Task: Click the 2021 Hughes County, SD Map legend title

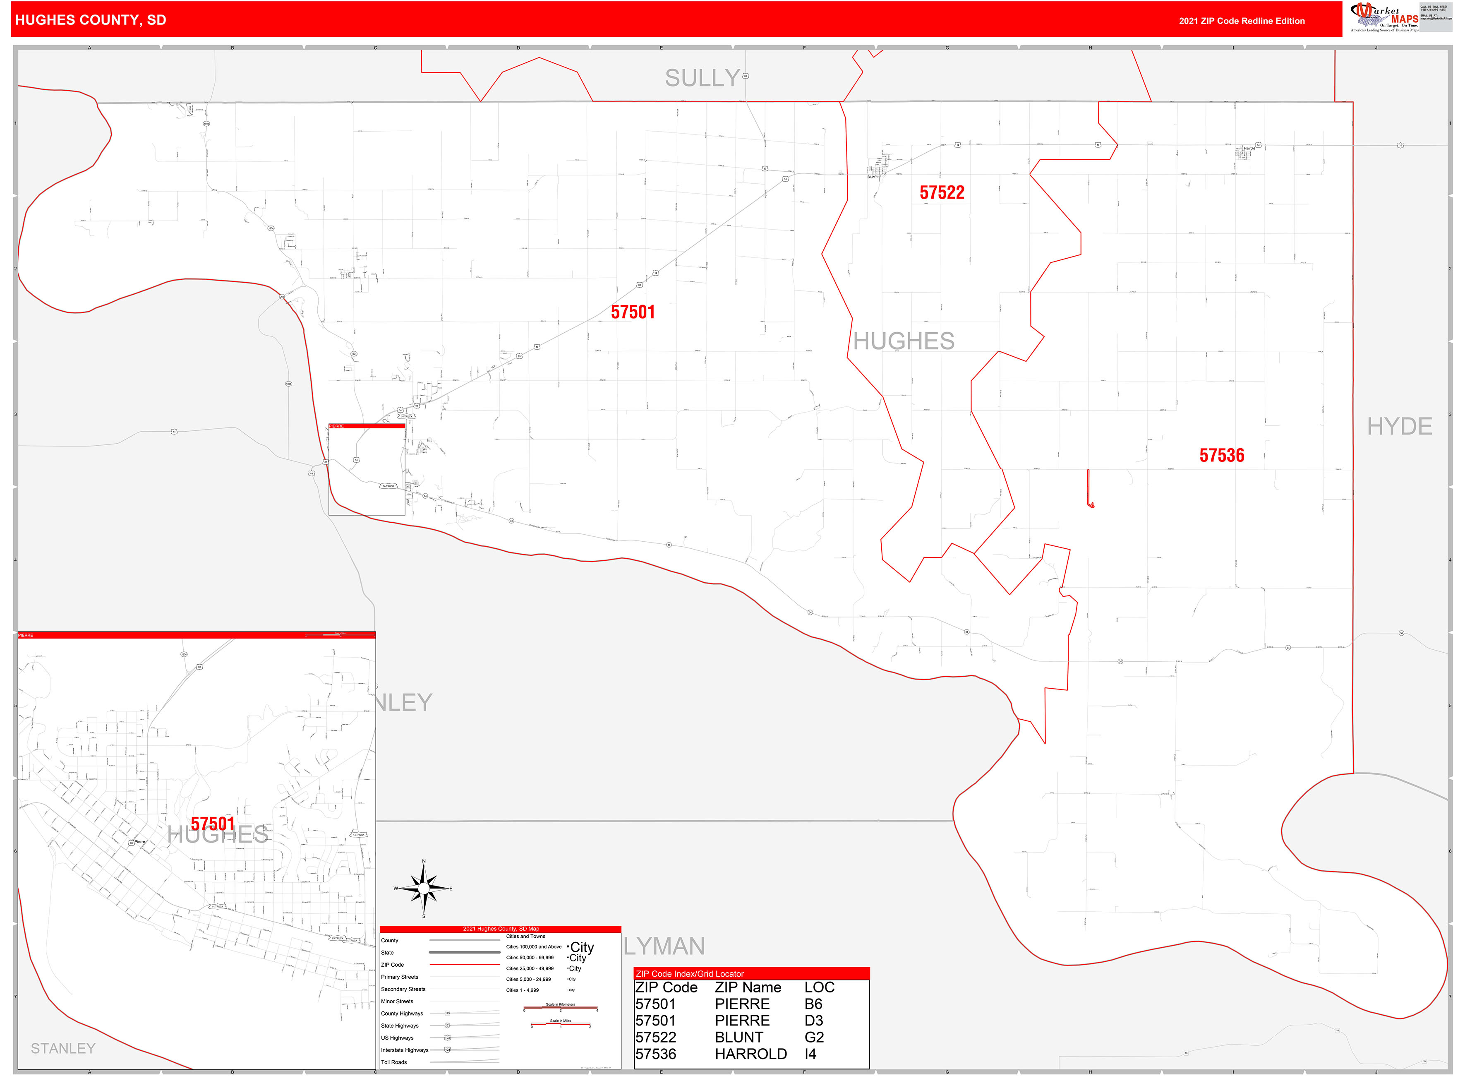Action: coord(501,929)
